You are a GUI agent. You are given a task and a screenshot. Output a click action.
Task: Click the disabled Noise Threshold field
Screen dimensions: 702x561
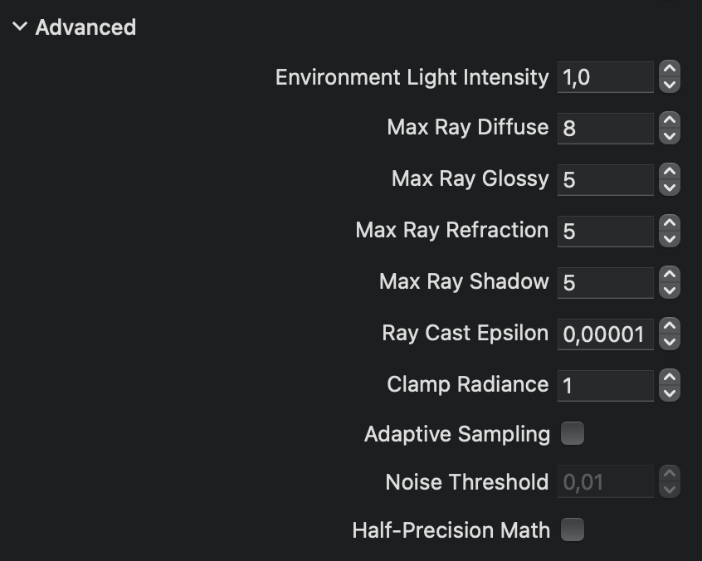coord(606,481)
